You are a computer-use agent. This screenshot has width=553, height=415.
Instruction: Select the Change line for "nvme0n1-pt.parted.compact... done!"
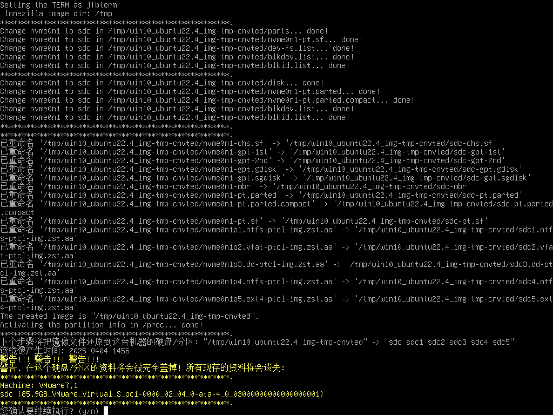[207, 100]
